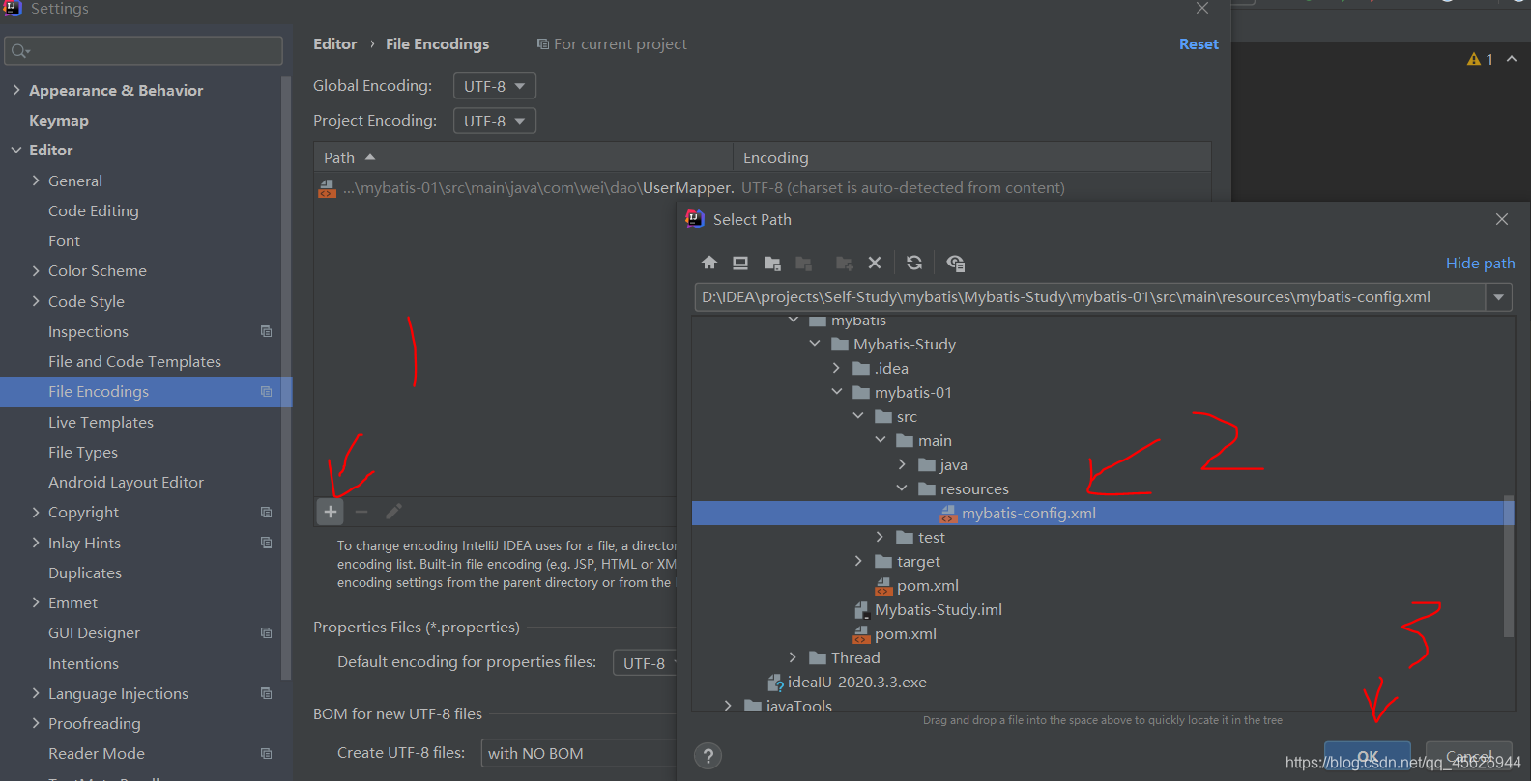Image resolution: width=1531 pixels, height=781 pixels.
Task: Expand the .idea folder in tree
Action: pos(837,368)
